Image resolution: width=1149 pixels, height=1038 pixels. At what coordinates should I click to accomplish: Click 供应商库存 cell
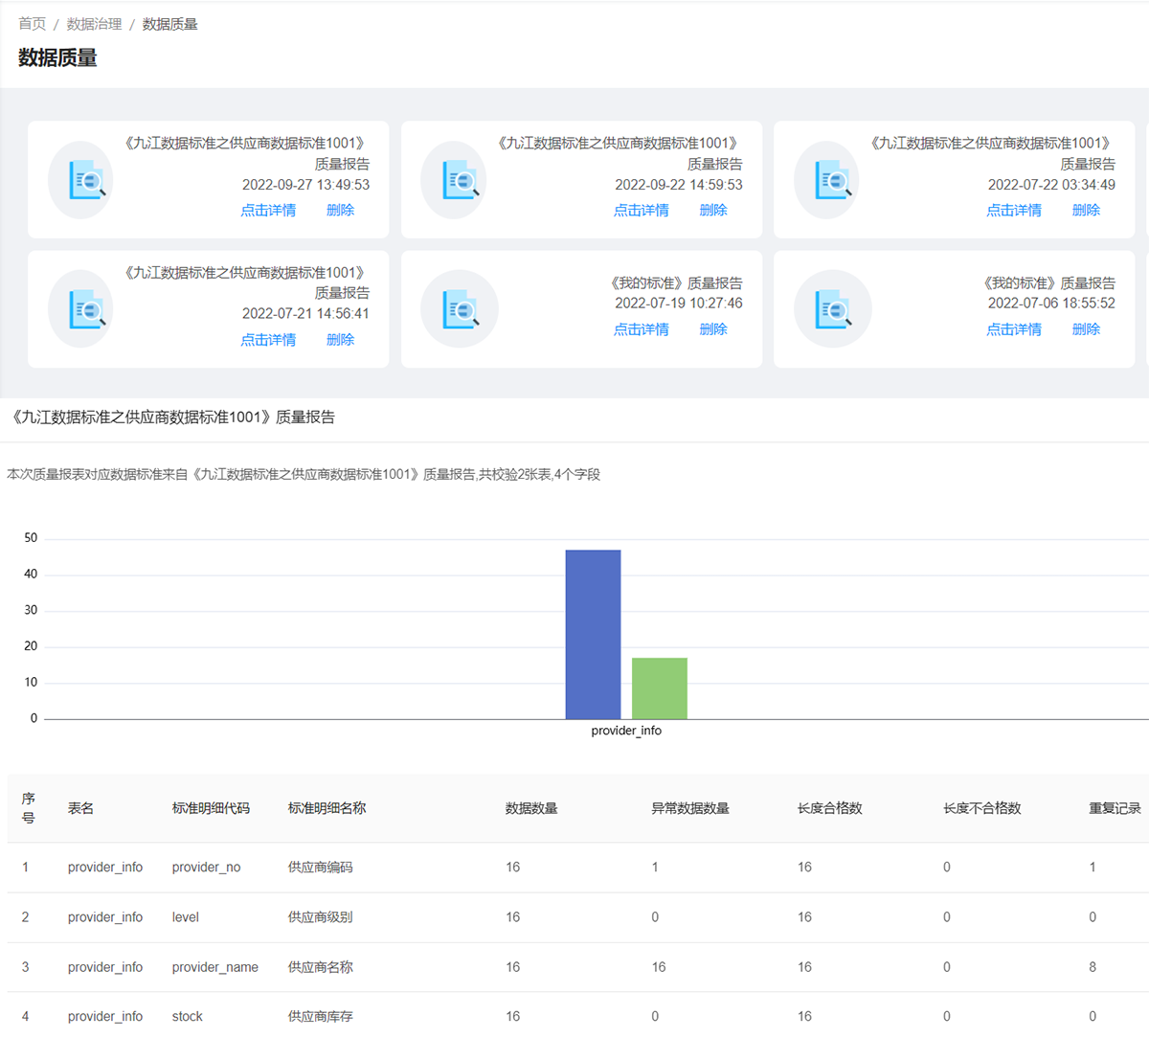point(320,1017)
